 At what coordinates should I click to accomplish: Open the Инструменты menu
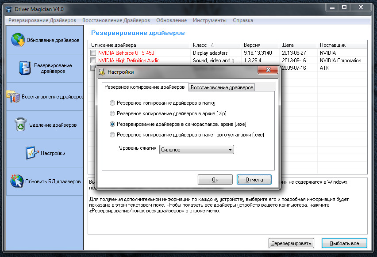tap(210, 20)
